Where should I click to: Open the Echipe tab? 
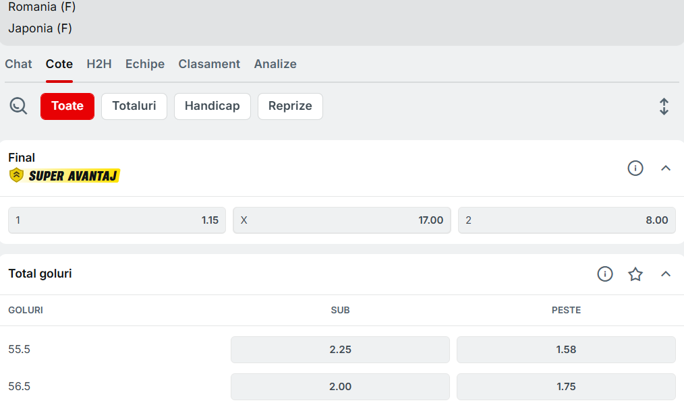145,64
